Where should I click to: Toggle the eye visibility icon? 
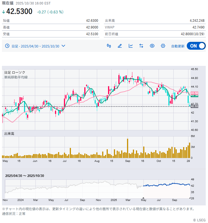coord(152,46)
